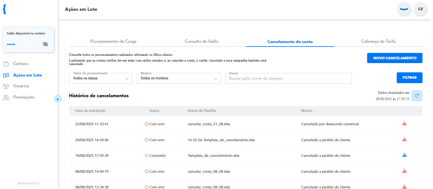Click the Carteira wallet icon in sidebar

click(6, 64)
